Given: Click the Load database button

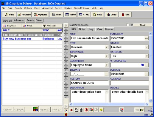Looking at the screenshot, I should 111,15.
